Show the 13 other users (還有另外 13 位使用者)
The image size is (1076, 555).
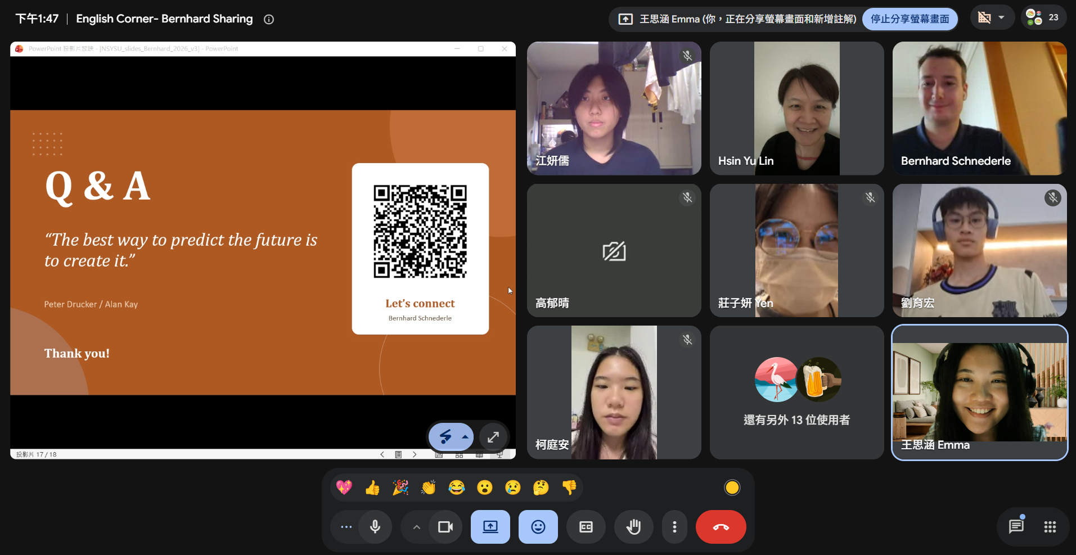click(x=797, y=392)
